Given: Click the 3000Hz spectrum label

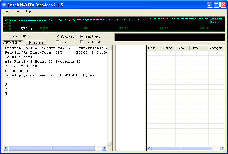Looking at the screenshot, I should [x=124, y=28].
